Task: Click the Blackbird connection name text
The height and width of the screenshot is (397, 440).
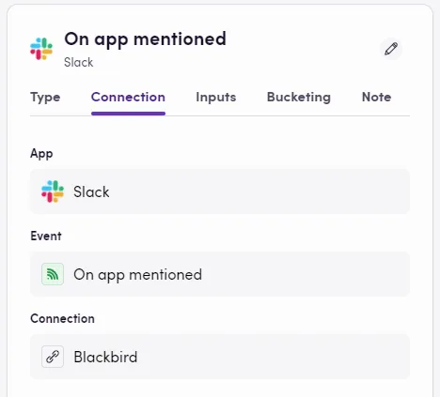Action: pos(105,357)
